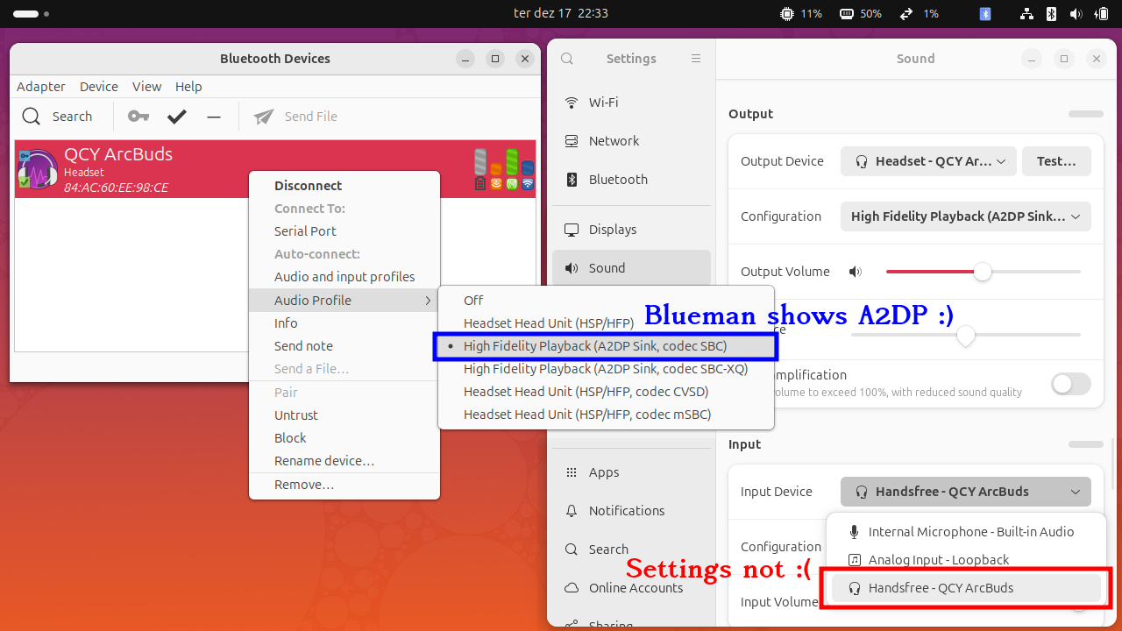The width and height of the screenshot is (1122, 631).
Task: Select HSP/HFP codec mSBC profile
Action: 606,415
